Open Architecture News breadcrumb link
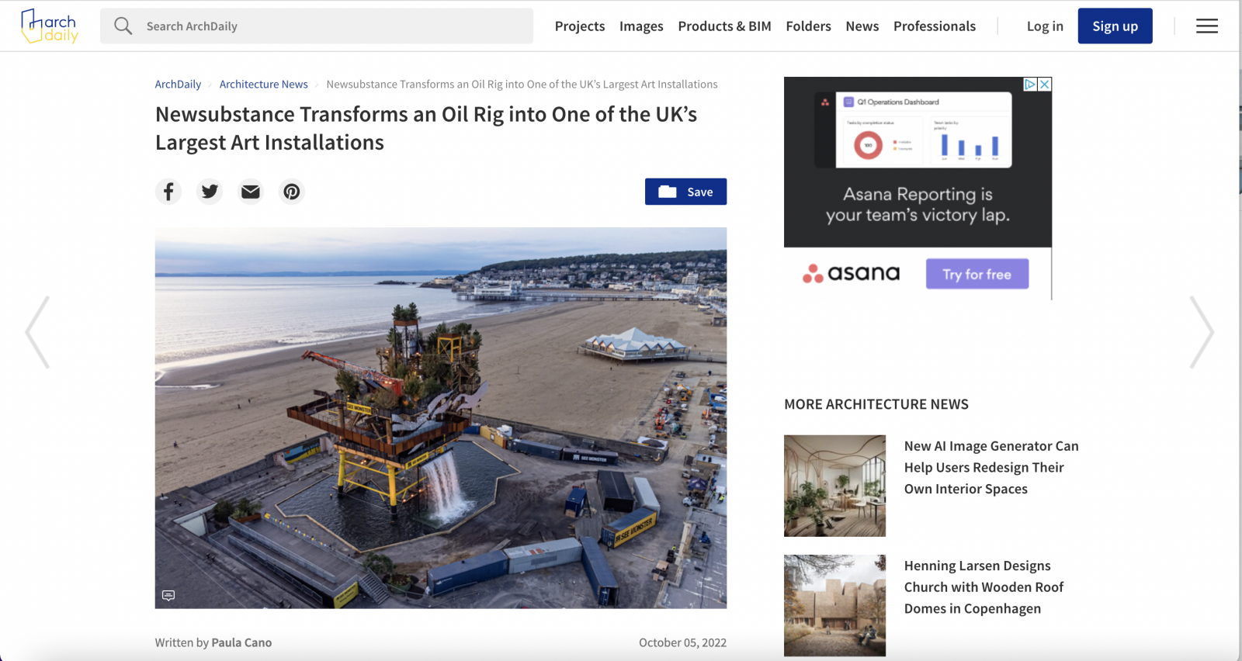This screenshot has width=1242, height=661. coord(263,85)
